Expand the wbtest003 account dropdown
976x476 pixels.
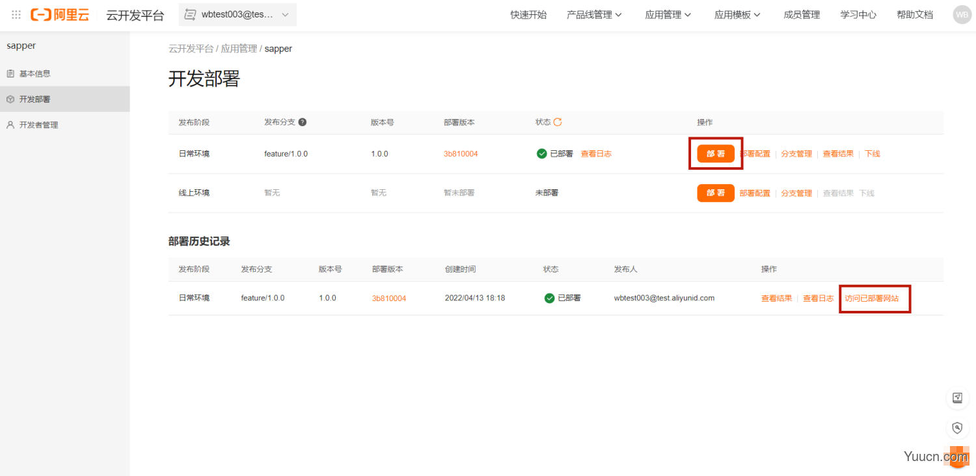click(x=237, y=14)
